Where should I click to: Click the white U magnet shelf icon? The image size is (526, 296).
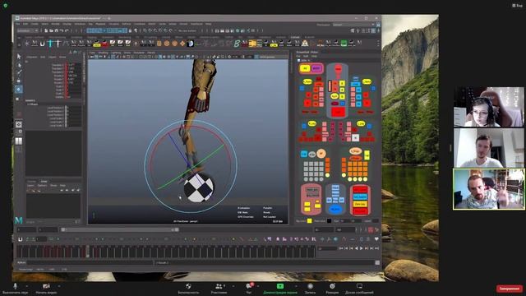pyautogui.click(x=42, y=44)
